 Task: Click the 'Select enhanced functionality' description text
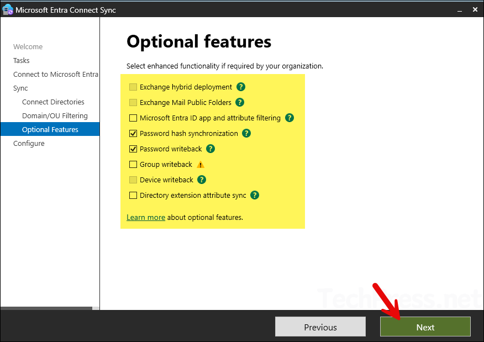[225, 66]
